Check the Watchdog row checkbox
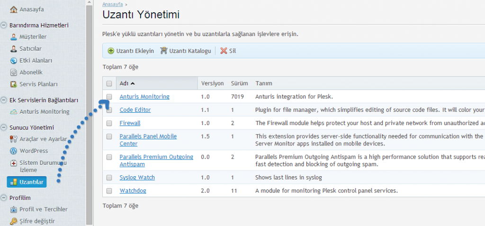The image size is (485, 226). tap(109, 191)
